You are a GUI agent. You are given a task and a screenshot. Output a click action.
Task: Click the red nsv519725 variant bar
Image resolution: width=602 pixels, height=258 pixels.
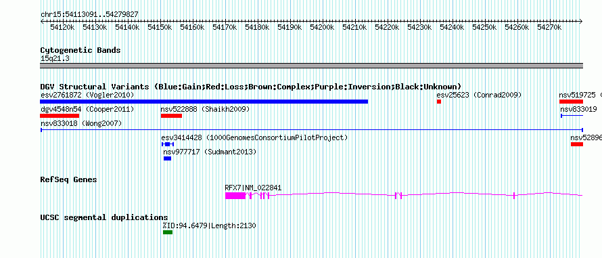pyautogui.click(x=571, y=102)
